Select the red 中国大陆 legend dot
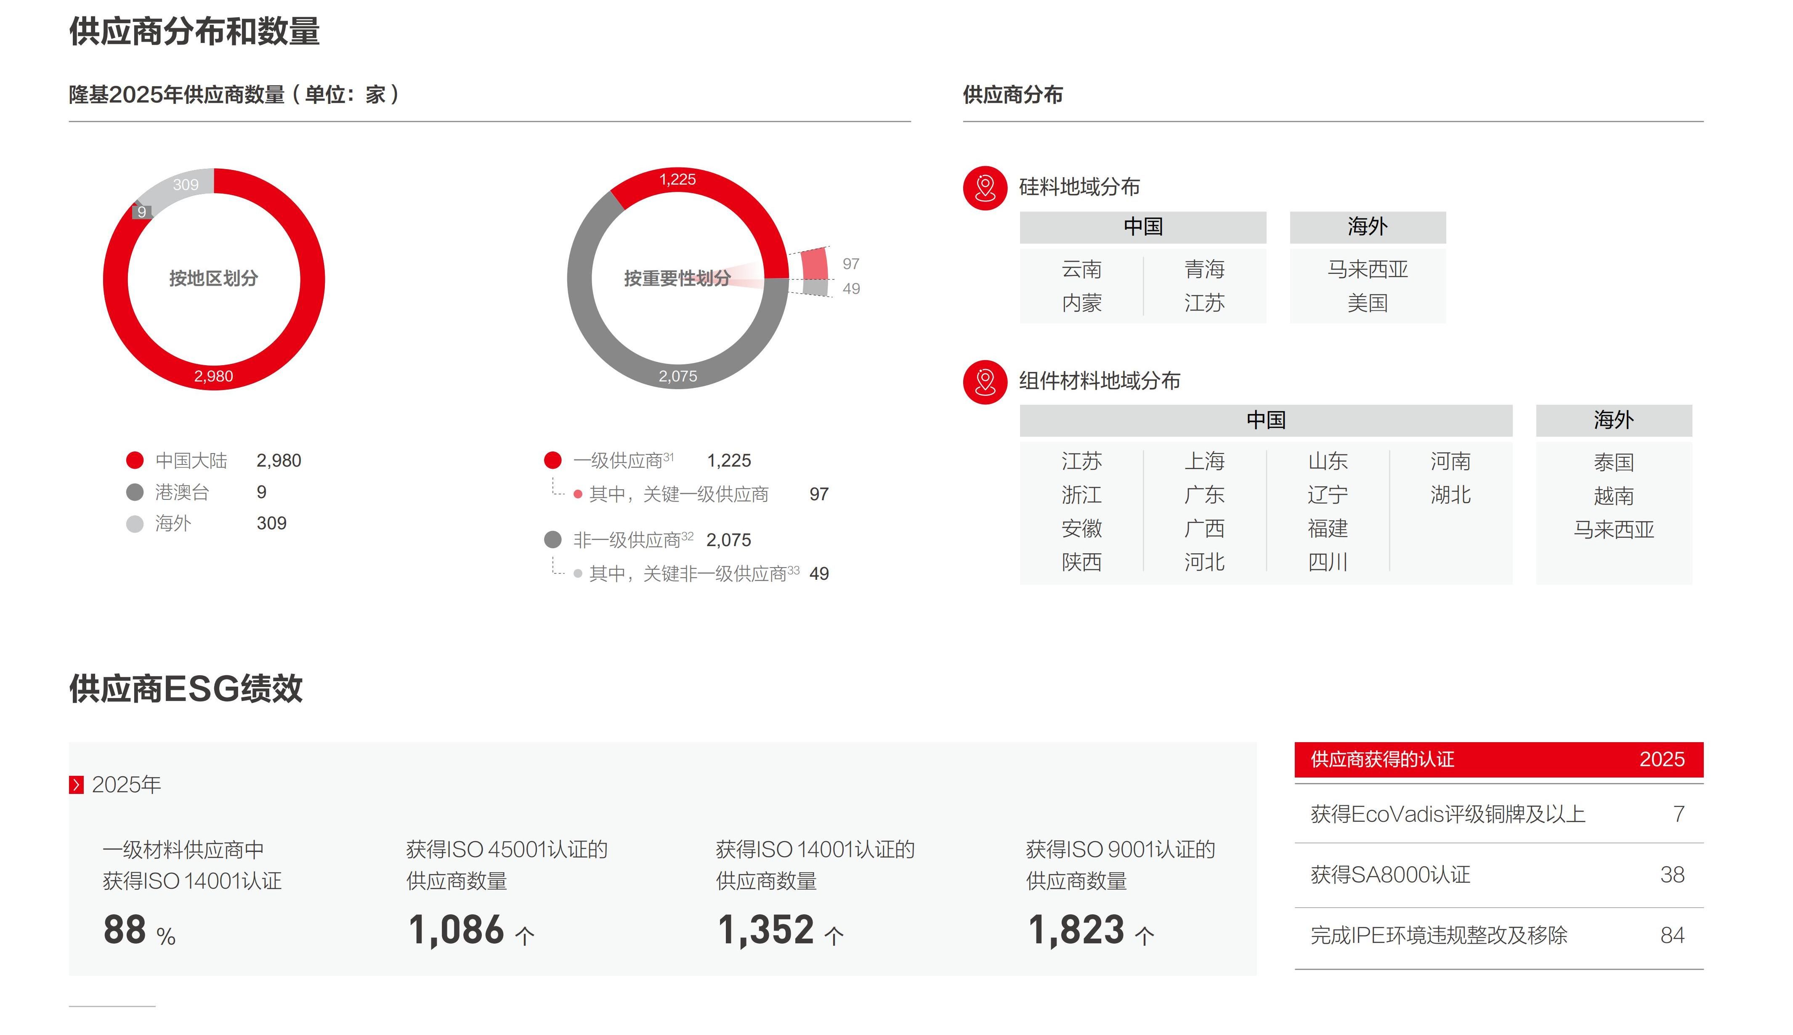The width and height of the screenshot is (1793, 1035). pyautogui.click(x=134, y=461)
